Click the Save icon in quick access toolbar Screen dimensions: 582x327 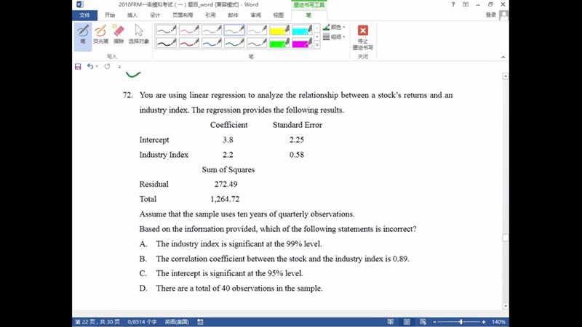(x=79, y=66)
